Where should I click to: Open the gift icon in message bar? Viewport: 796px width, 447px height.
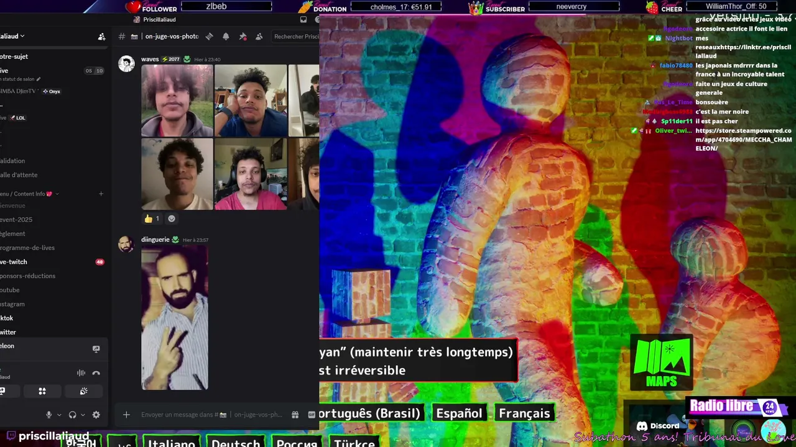[295, 415]
